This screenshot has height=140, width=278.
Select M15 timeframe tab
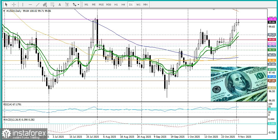[101, 4]
